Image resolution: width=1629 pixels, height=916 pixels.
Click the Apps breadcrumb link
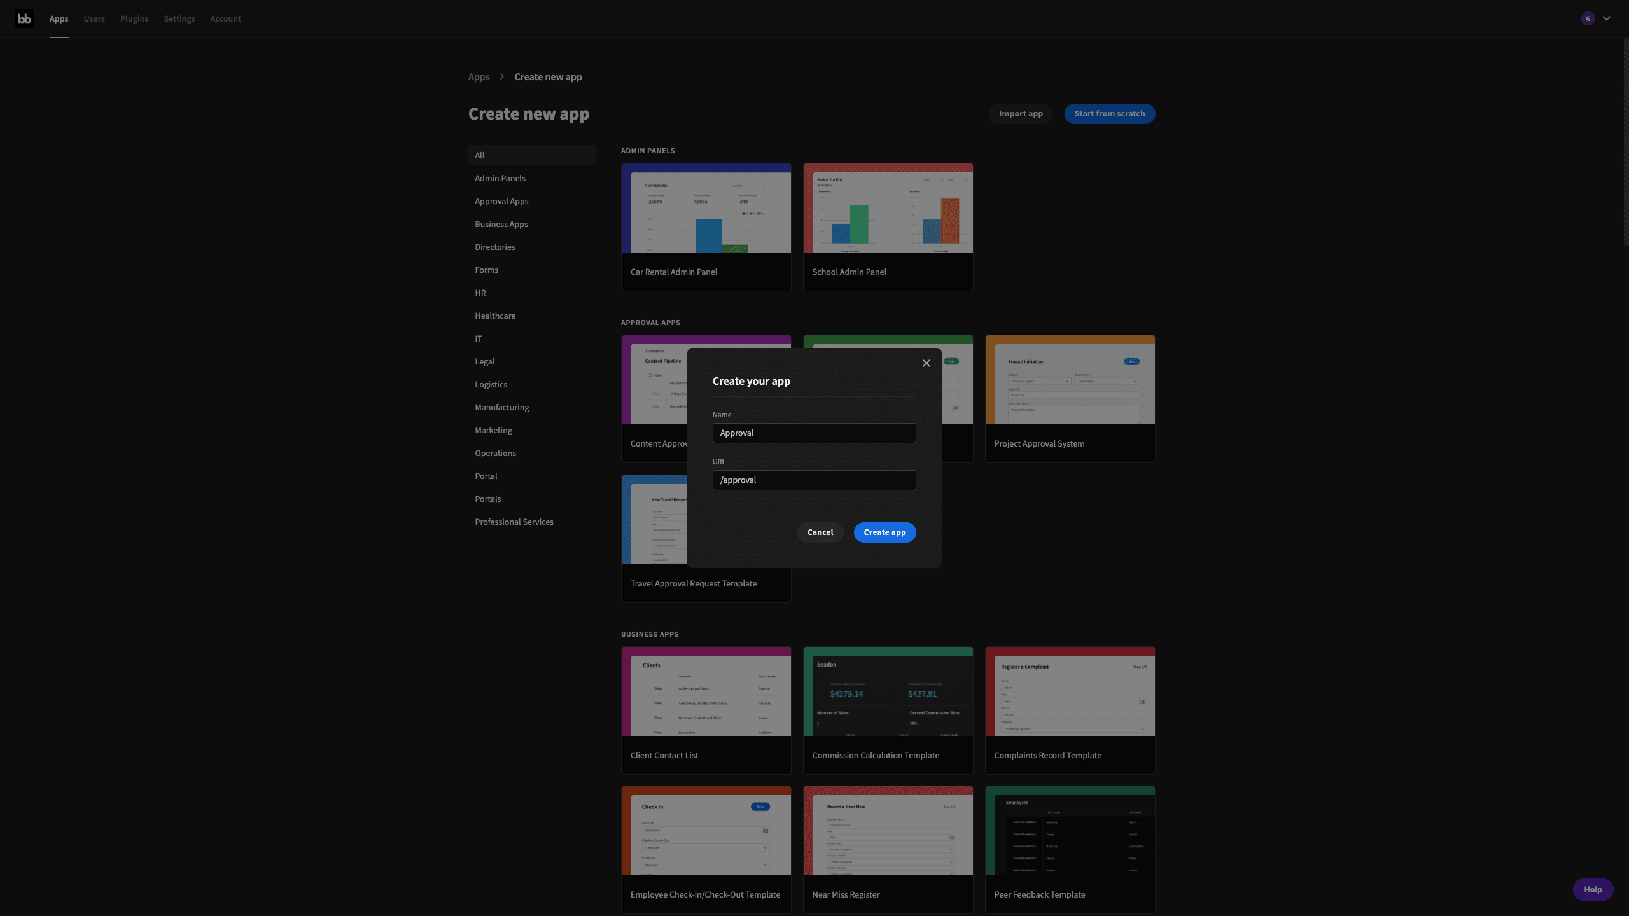[x=479, y=77]
